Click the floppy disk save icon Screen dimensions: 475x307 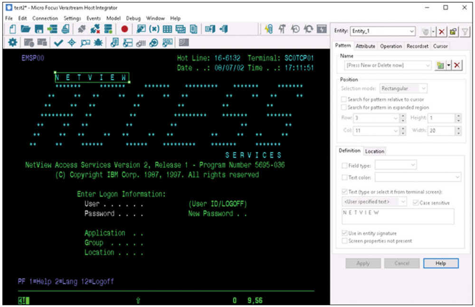coord(39,29)
